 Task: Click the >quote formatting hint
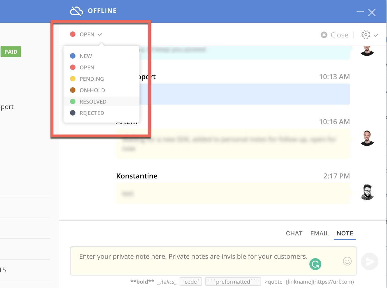click(274, 282)
